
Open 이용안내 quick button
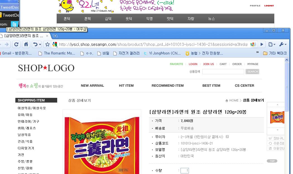(x=276, y=148)
